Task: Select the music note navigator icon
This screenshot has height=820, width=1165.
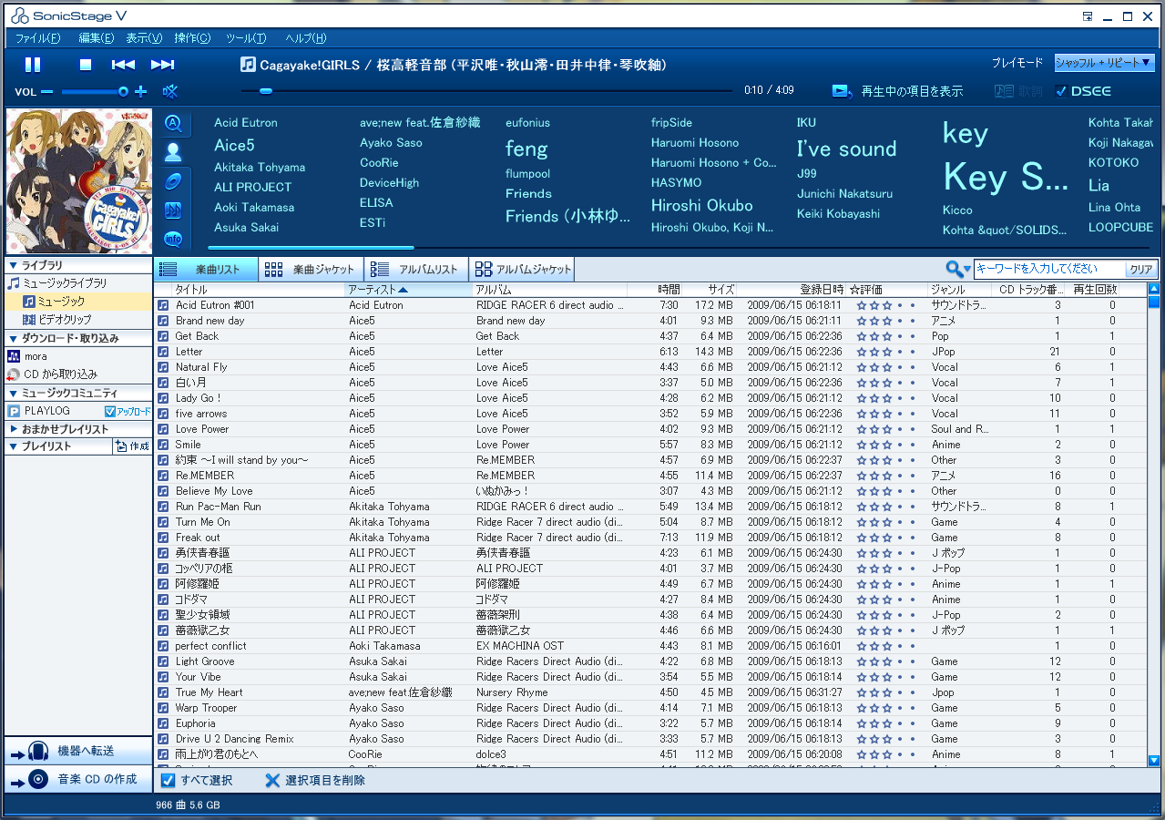Action: pyautogui.click(x=173, y=210)
